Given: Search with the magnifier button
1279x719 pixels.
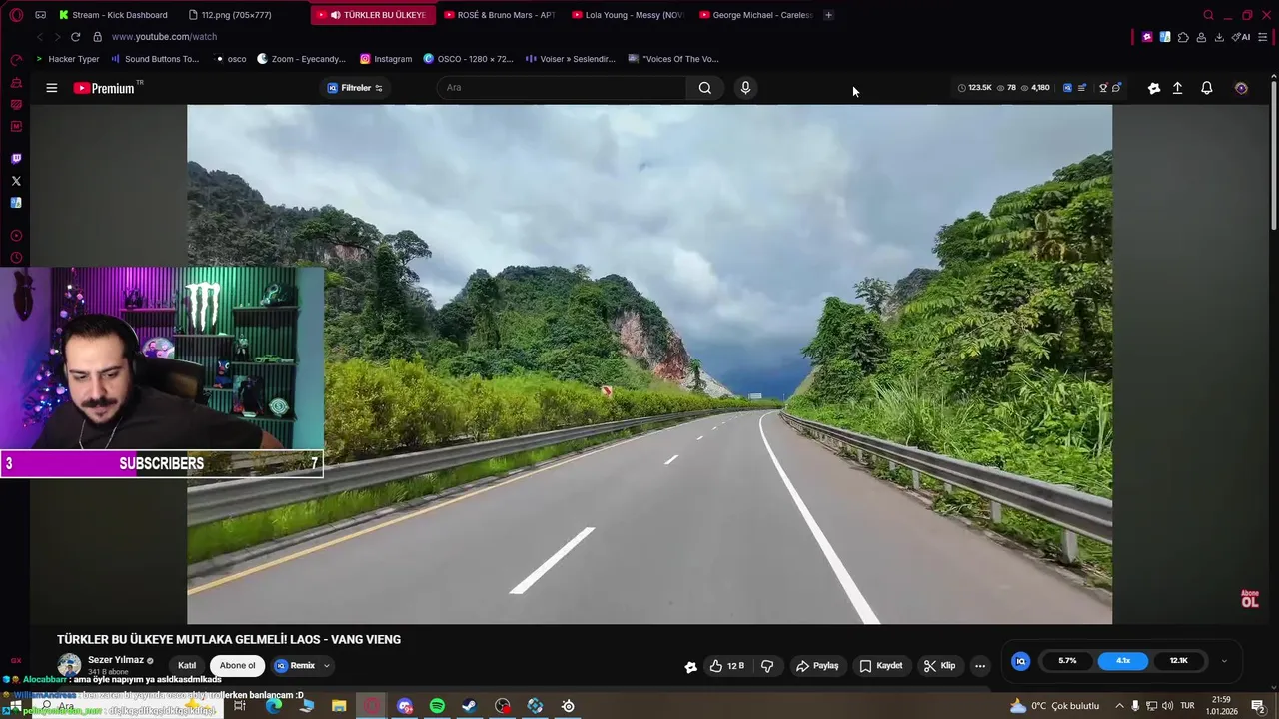Looking at the screenshot, I should [705, 88].
